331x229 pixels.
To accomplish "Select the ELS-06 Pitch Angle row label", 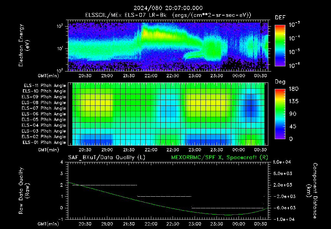I will [44, 114].
